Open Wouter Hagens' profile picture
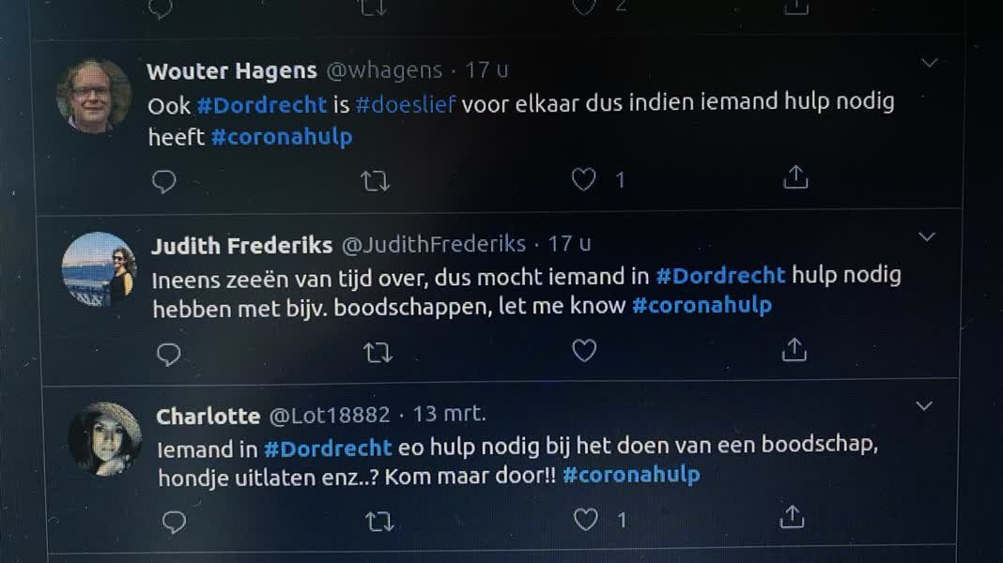This screenshot has width=1003, height=563. (94, 95)
